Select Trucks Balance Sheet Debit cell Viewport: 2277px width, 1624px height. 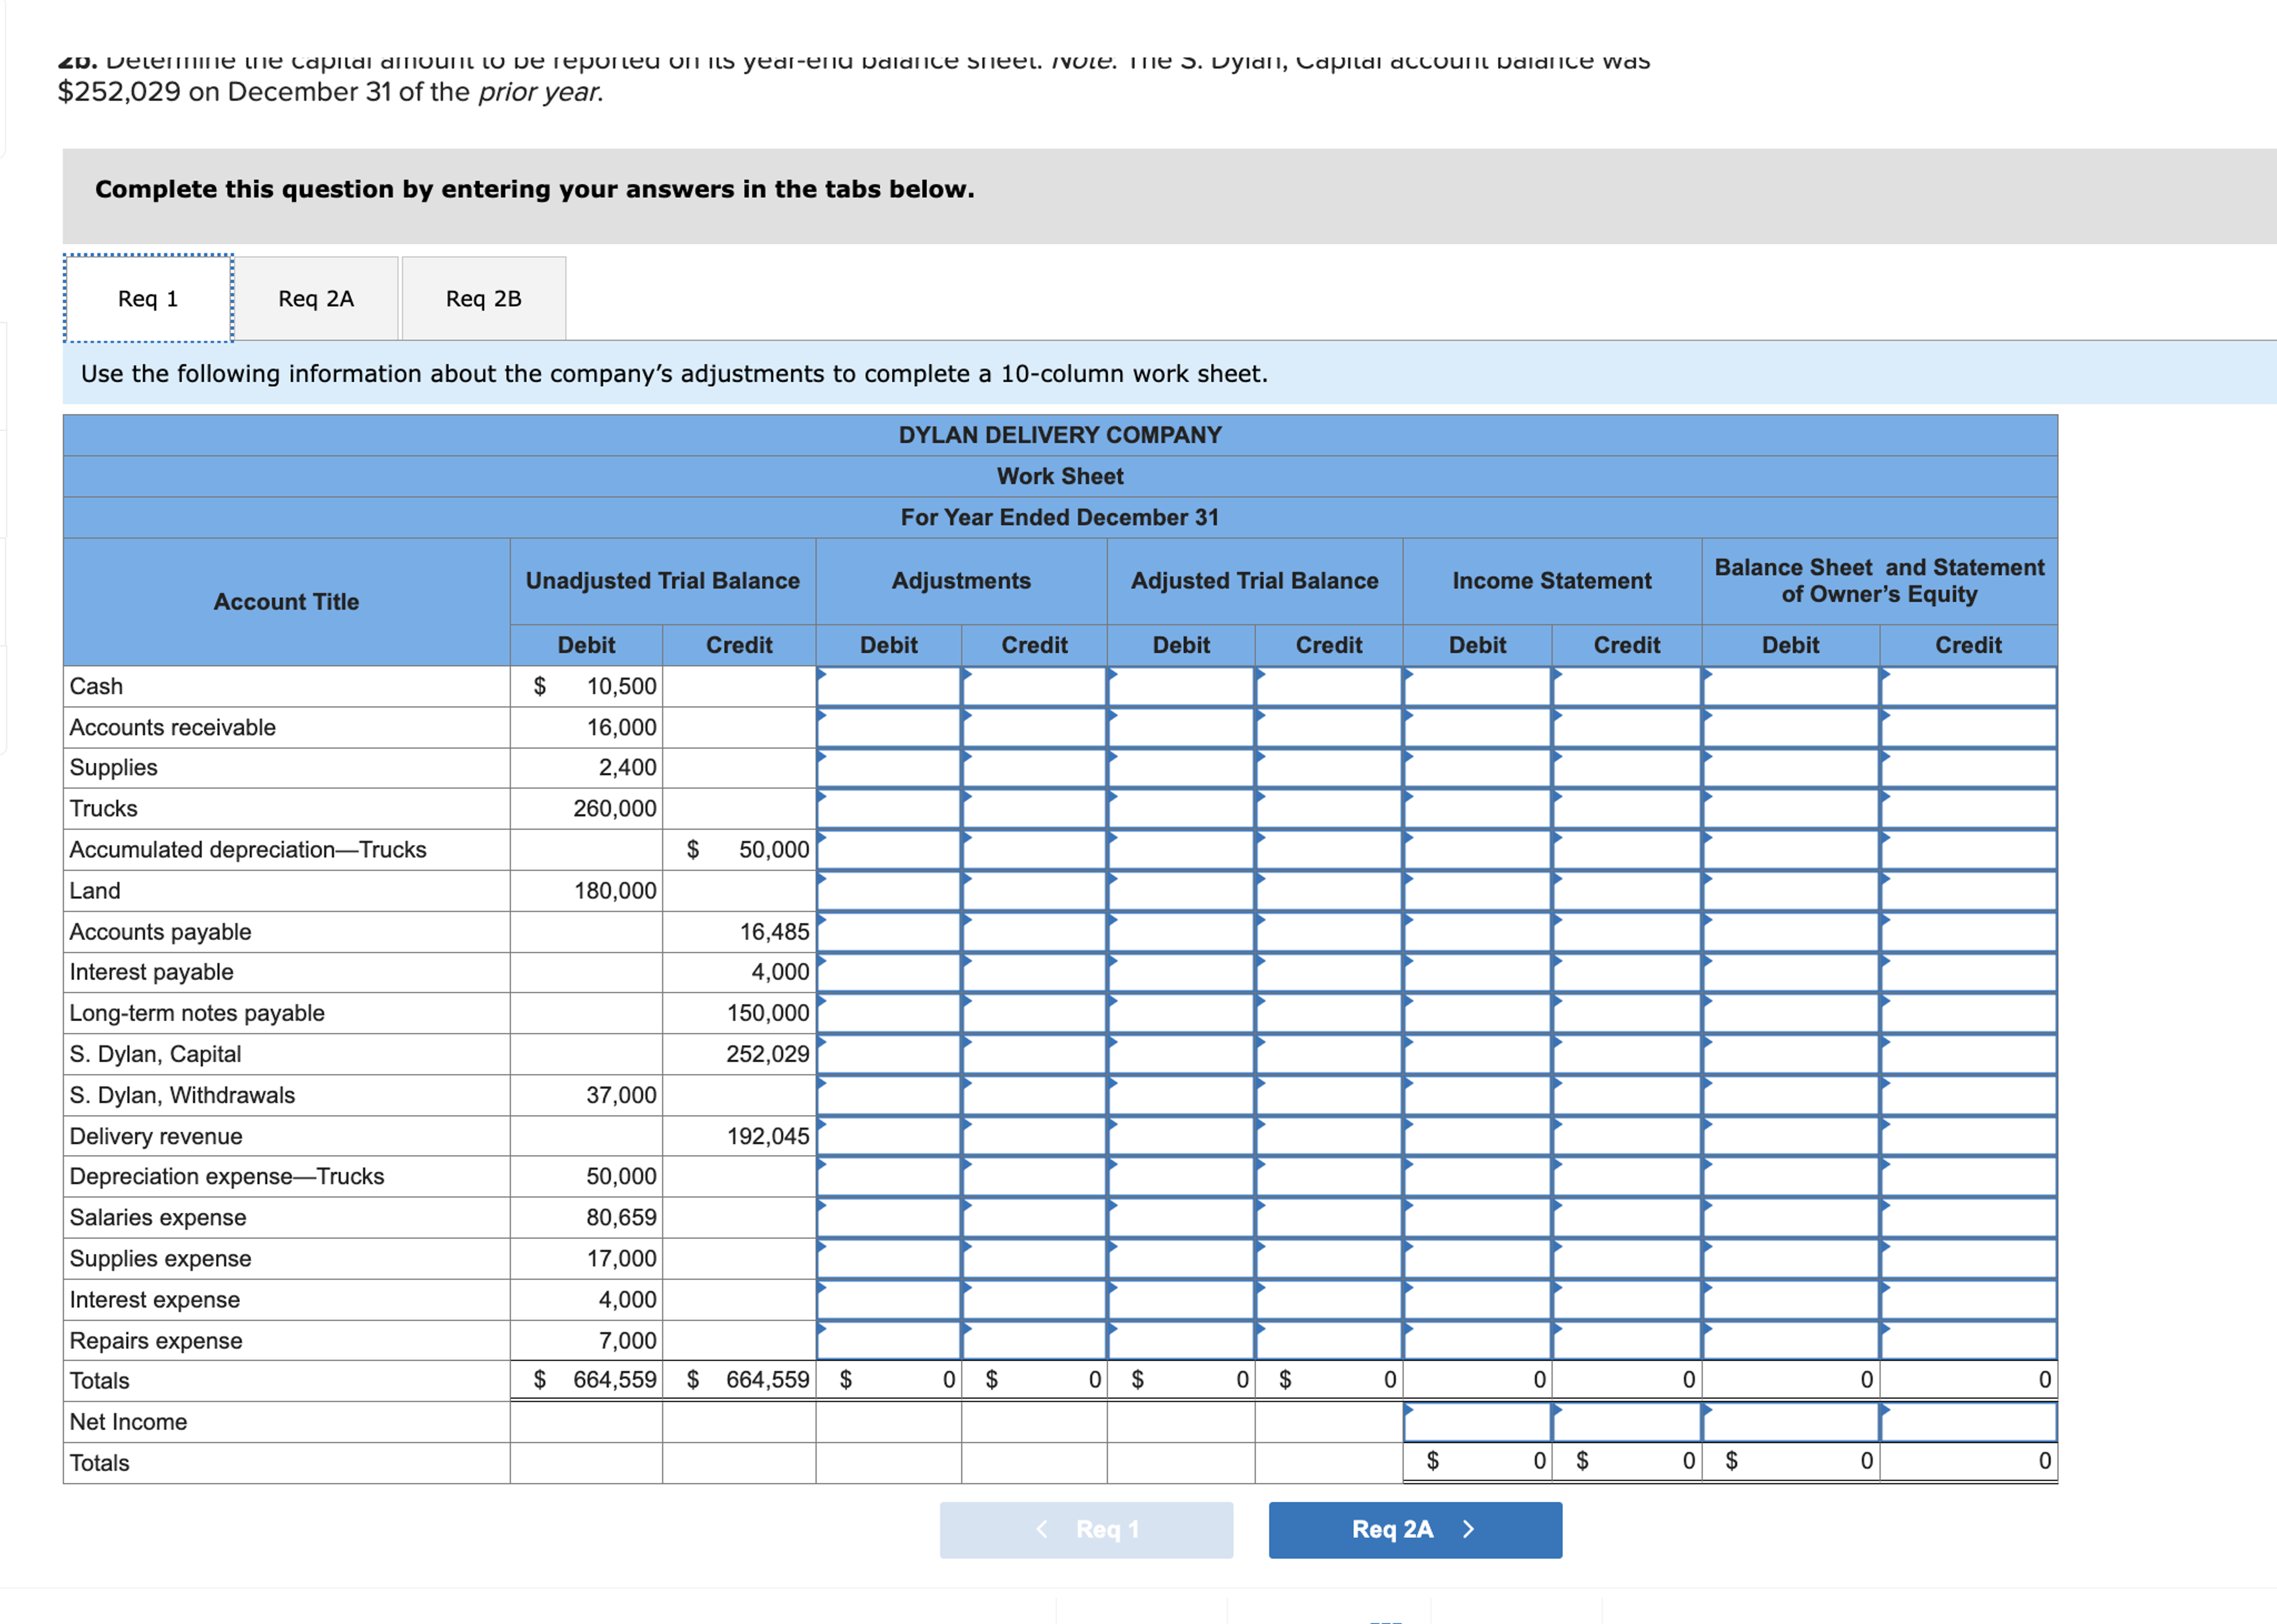pyautogui.click(x=1791, y=808)
